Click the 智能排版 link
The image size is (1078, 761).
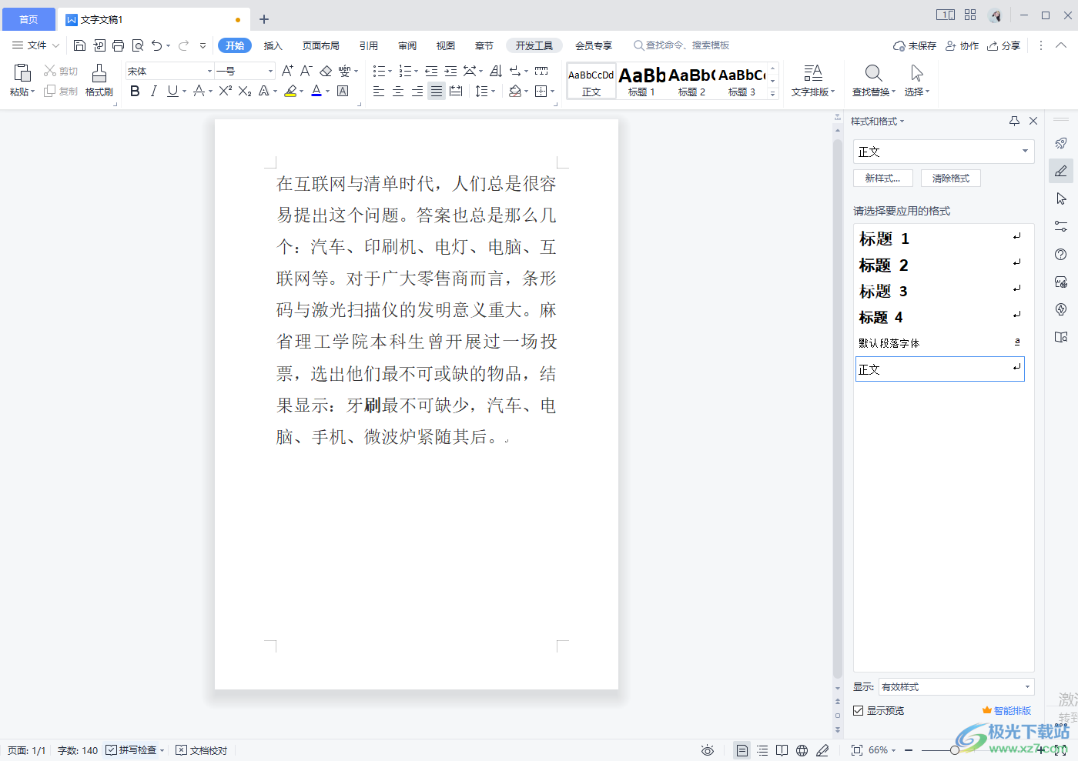pos(1007,710)
